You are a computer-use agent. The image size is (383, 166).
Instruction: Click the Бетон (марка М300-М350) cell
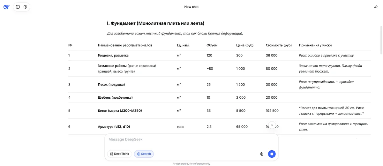120,111
